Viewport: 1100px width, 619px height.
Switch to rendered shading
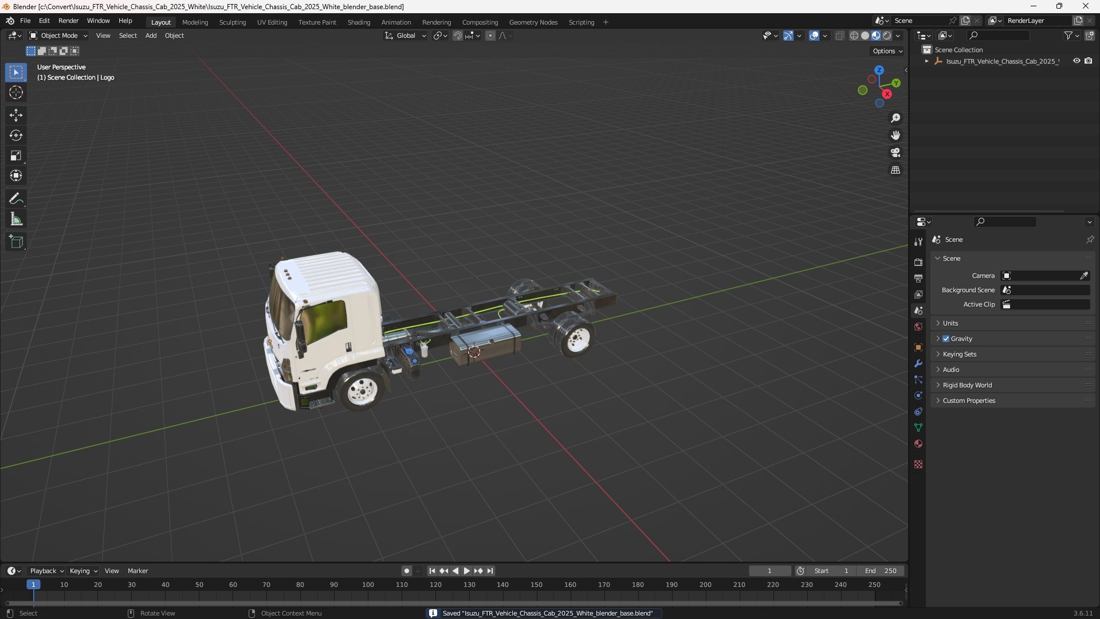[887, 36]
